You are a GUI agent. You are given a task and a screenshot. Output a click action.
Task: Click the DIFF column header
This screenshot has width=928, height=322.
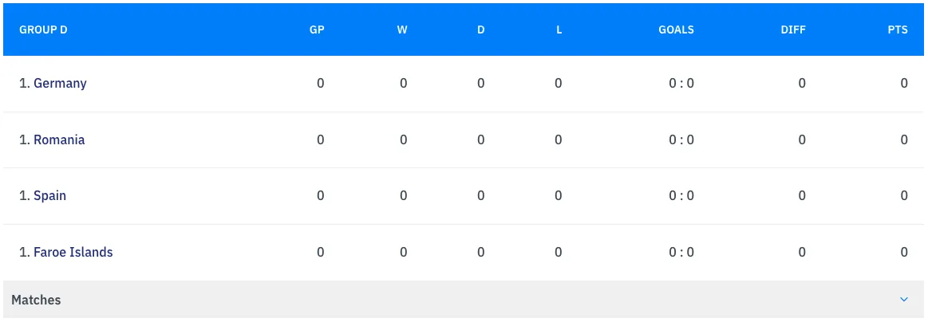click(793, 29)
